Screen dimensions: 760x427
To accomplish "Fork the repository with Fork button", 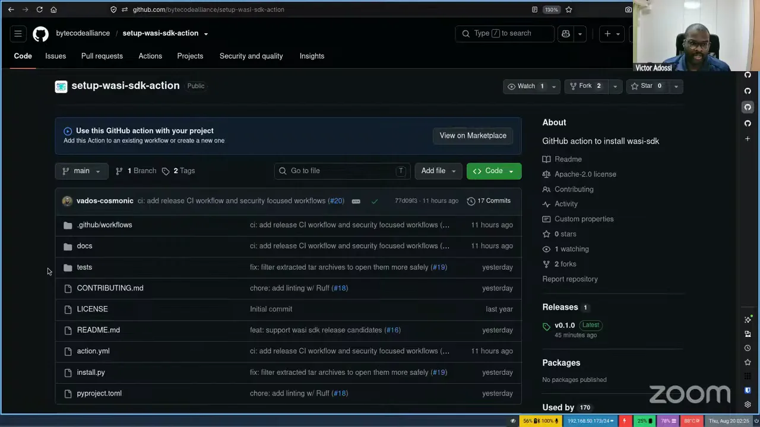I will tap(585, 86).
